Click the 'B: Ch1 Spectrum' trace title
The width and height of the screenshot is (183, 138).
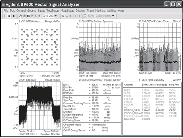coord(27,80)
